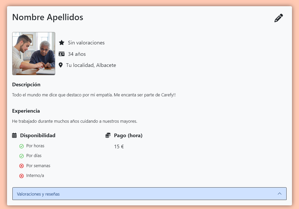This screenshot has height=209, width=299.
Task: Toggle availability for Por semanas
Action: click(x=22, y=166)
